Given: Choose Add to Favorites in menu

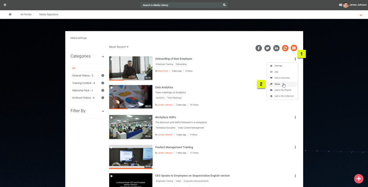Looking at the screenshot, I should coord(282,78).
